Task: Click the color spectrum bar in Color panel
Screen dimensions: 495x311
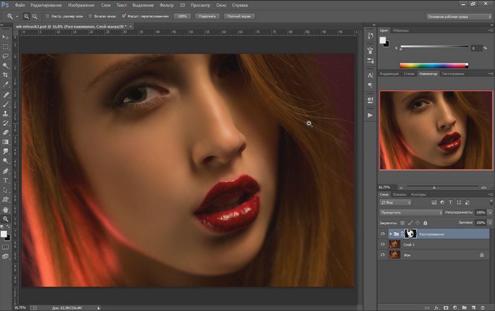Action: tap(433, 65)
